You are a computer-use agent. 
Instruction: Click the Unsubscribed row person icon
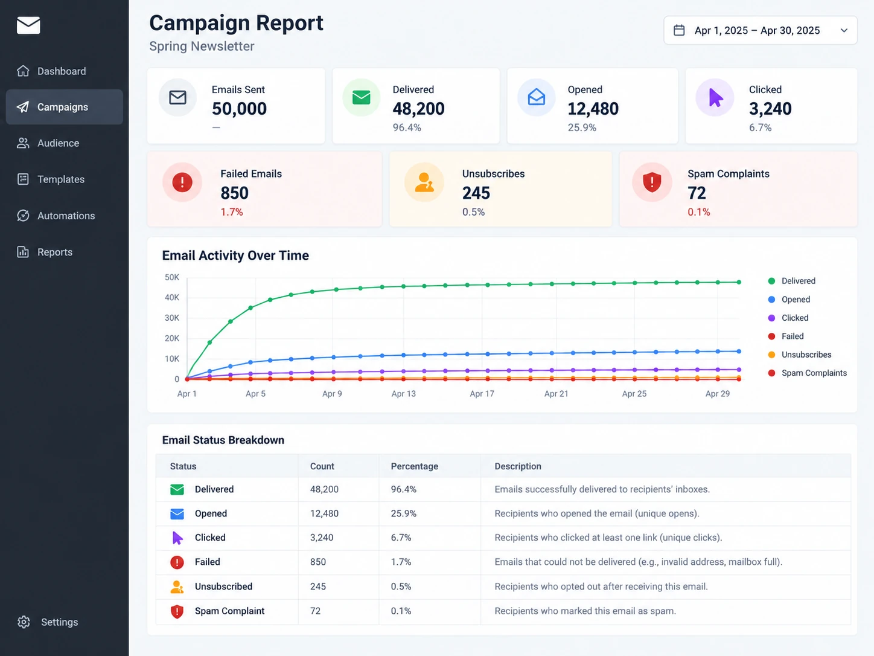click(x=177, y=587)
